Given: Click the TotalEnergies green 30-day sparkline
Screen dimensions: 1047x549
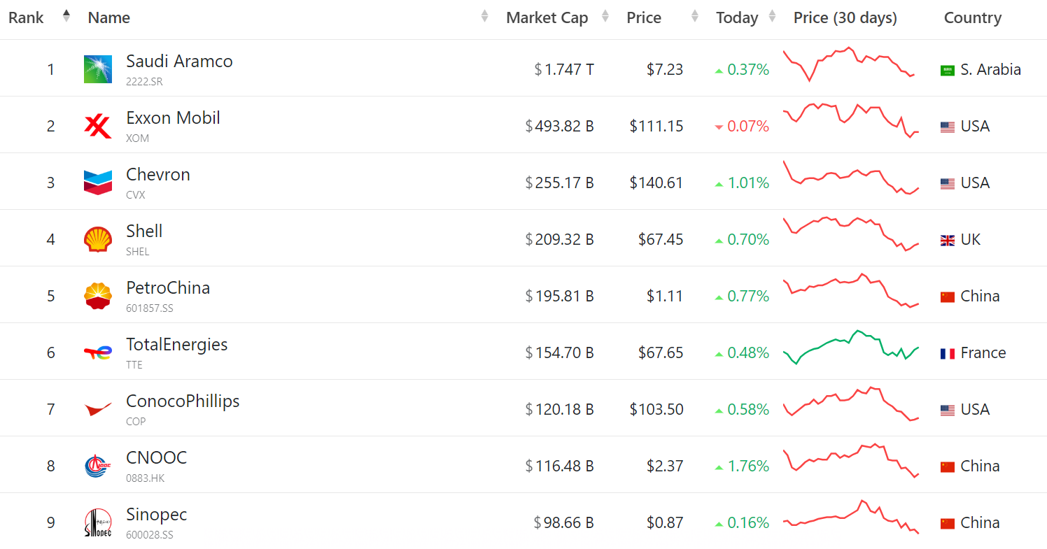Looking at the screenshot, I should tap(850, 347).
